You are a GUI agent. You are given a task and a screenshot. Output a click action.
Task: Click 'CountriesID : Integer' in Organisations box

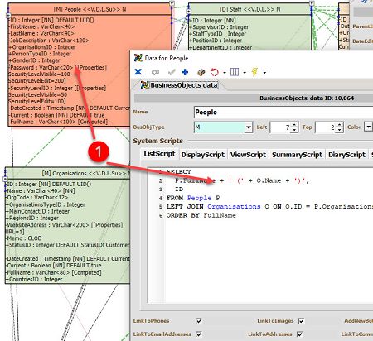tap(34, 279)
